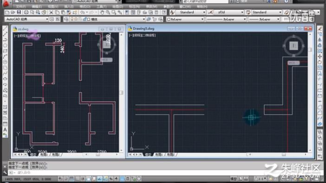Select the Circle draw tool
Viewport: 326px width, 183px height.
point(5,62)
